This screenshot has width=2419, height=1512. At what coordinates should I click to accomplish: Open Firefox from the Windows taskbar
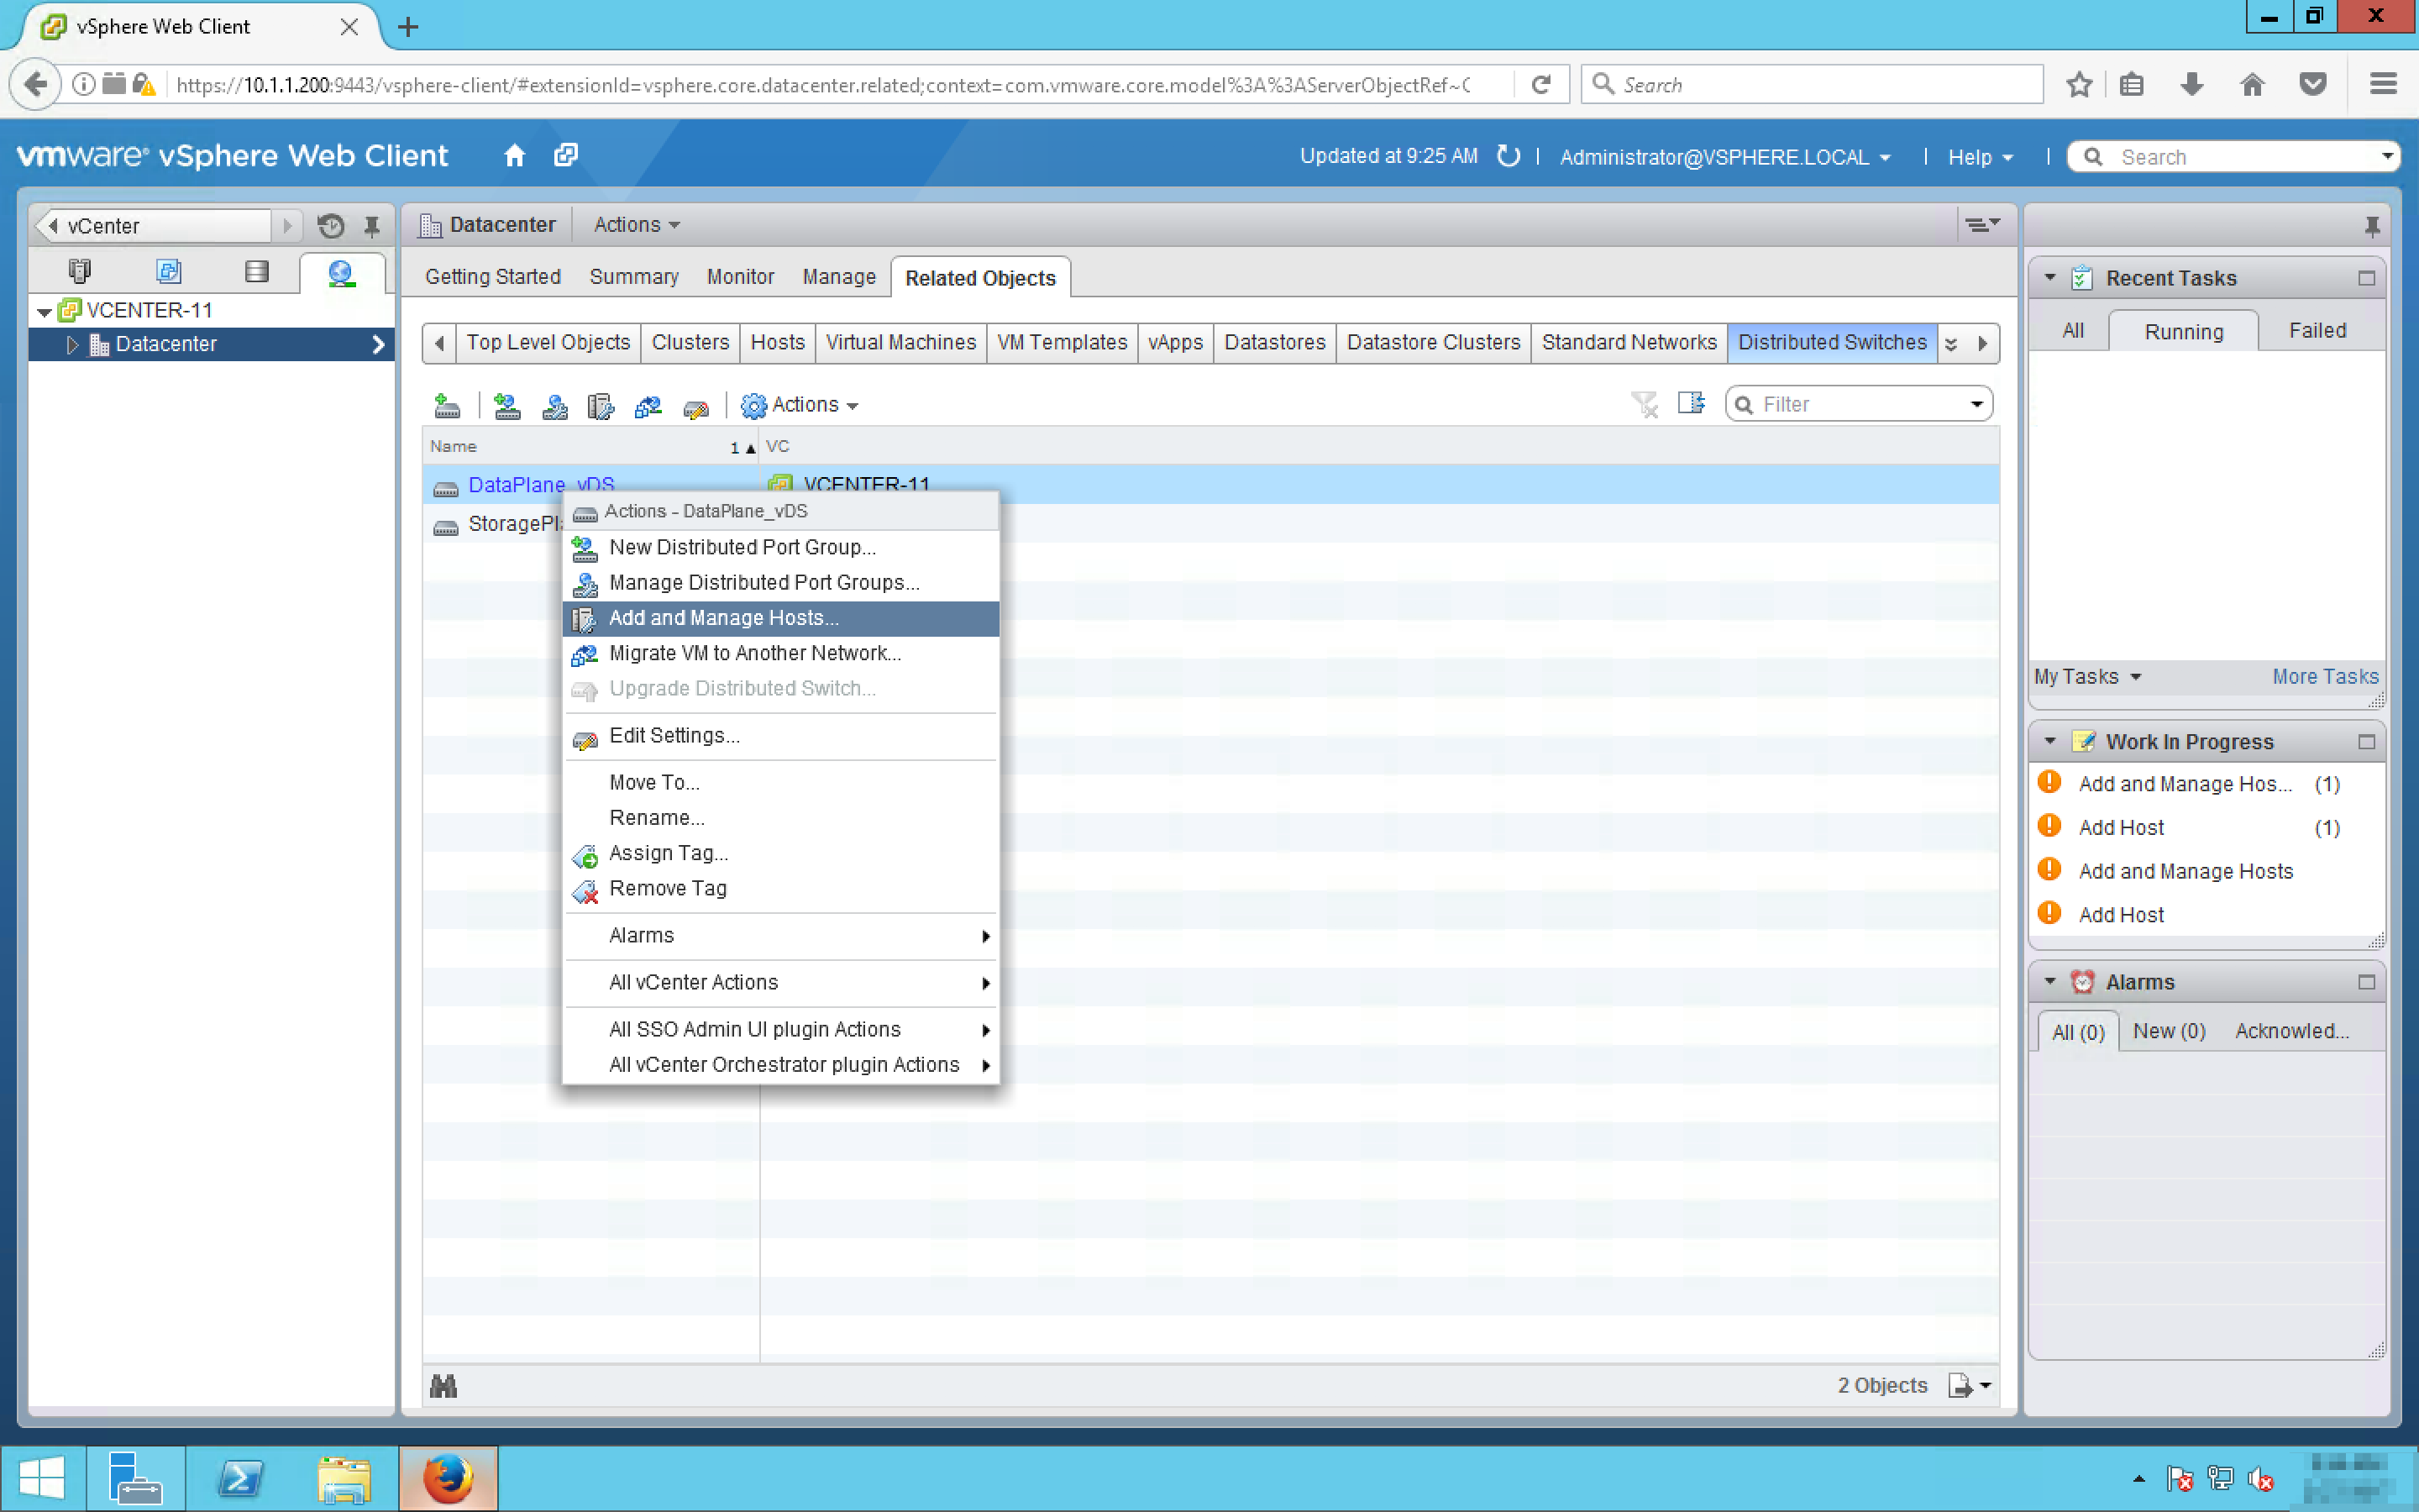447,1478
